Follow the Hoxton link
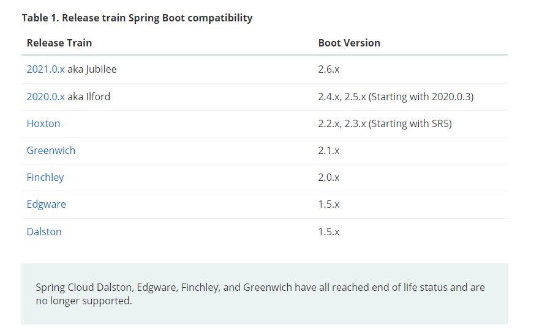 click(x=43, y=123)
